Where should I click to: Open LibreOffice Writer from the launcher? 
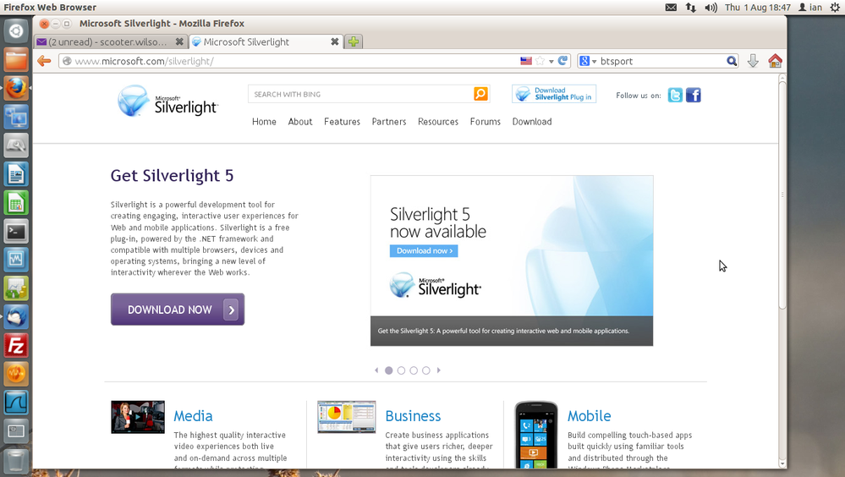click(16, 174)
